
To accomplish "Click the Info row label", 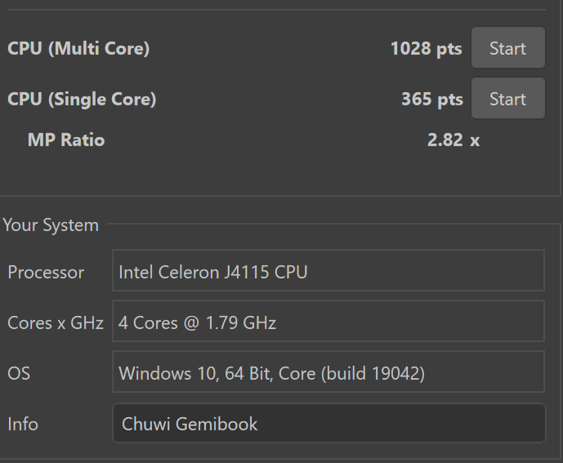I will 23,424.
